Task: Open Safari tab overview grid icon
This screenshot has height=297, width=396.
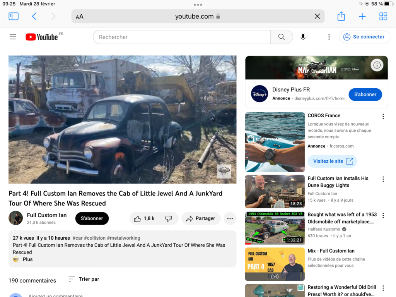Action: point(383,16)
